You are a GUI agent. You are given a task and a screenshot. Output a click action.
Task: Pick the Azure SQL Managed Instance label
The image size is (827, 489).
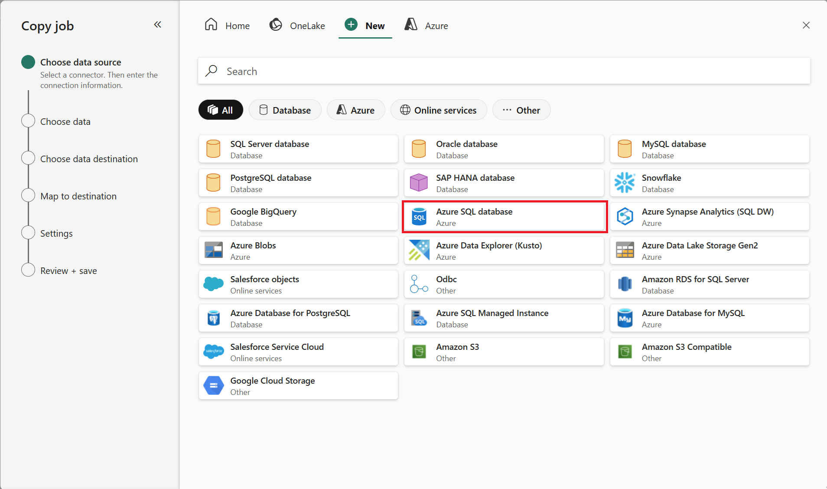click(x=492, y=313)
